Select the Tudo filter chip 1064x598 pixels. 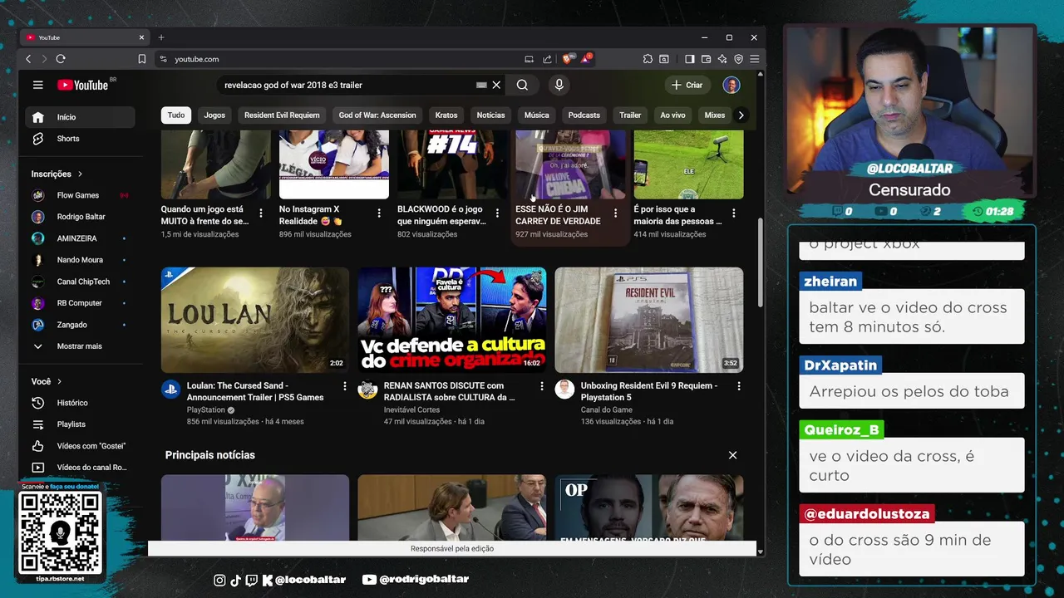tap(176, 115)
